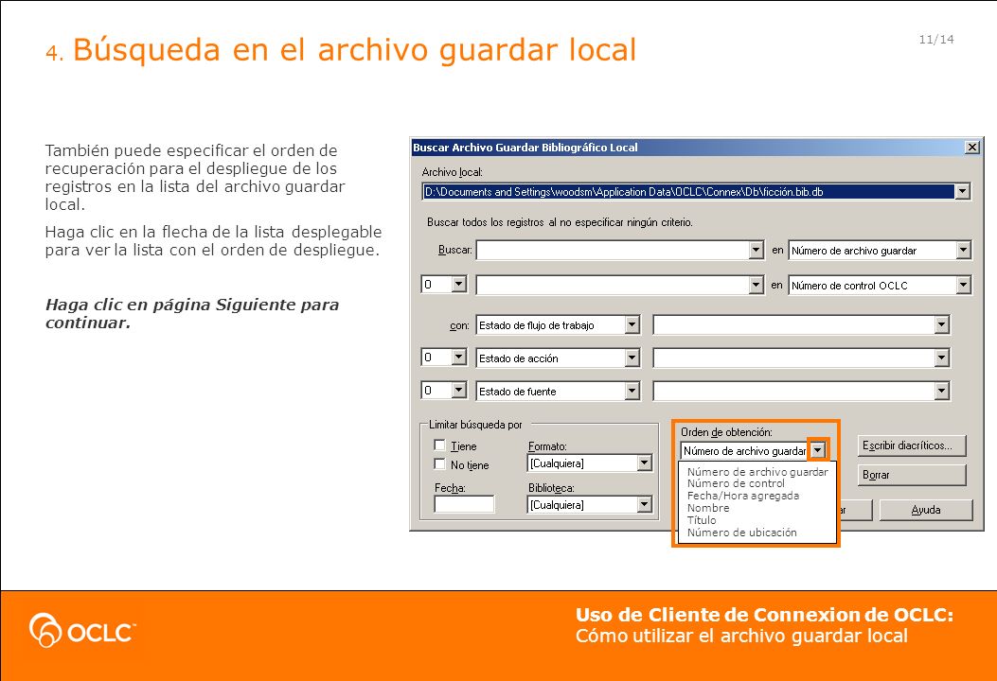Screen dimensions: 997x681
Task: Open the Biblioteca dropdown showing Cualquiera
Action: tap(644, 504)
